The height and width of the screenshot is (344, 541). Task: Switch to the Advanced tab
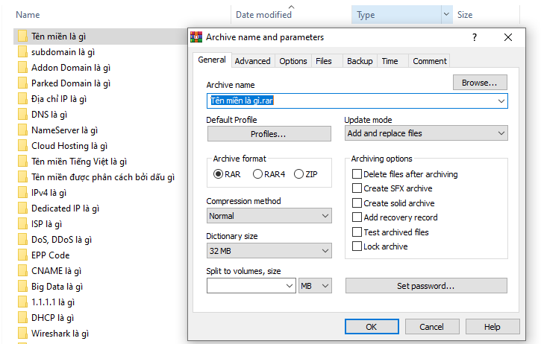point(252,61)
